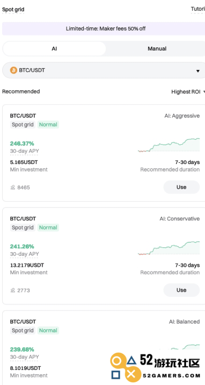The image size is (205, 385).
Task: Switch to the Manual tab
Action: (157, 48)
